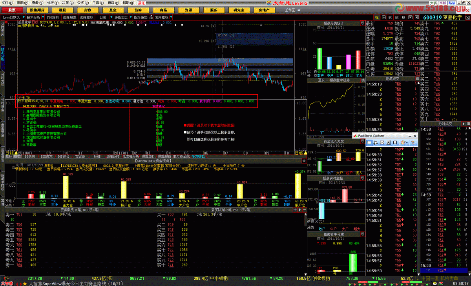Click FastStone capture rectangular region icon

tap(369, 142)
